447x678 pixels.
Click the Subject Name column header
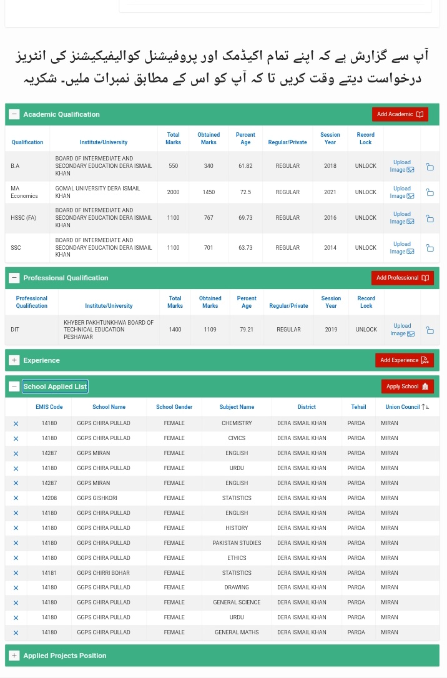click(237, 407)
